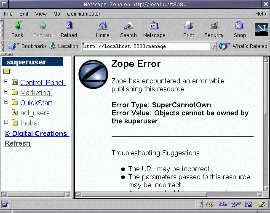270x213 pixels.
Task: Expand the Marketing tree node
Action: click(x=6, y=91)
